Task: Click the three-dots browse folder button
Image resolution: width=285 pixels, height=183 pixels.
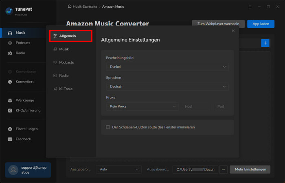Action: point(224,170)
